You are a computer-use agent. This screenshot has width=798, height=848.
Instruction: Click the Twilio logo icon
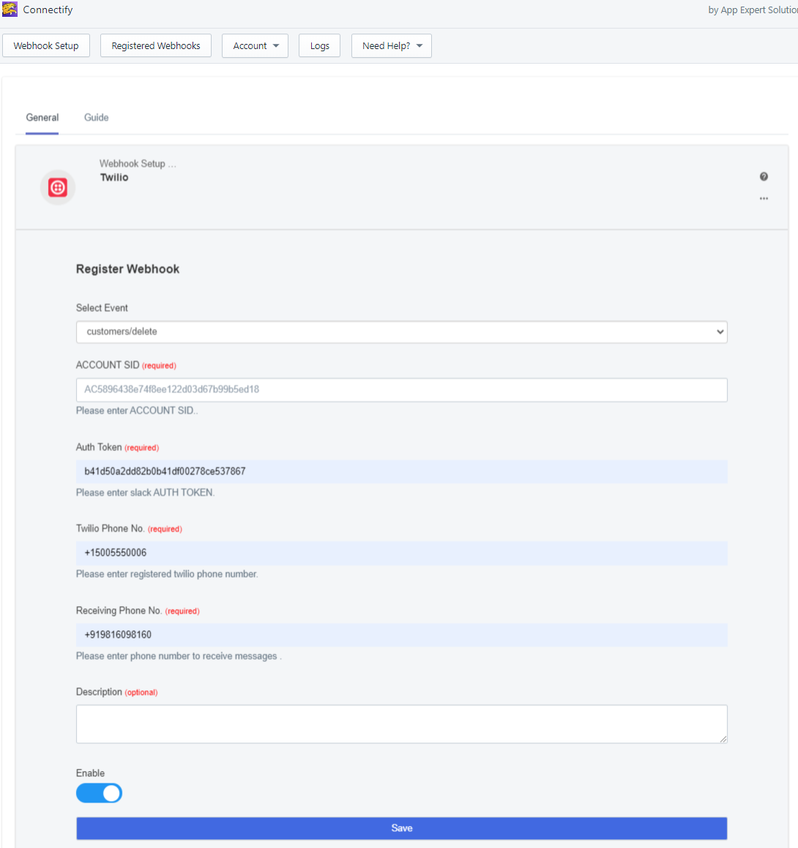tap(58, 187)
